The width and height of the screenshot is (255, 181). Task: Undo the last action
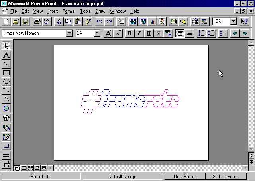[99, 21]
